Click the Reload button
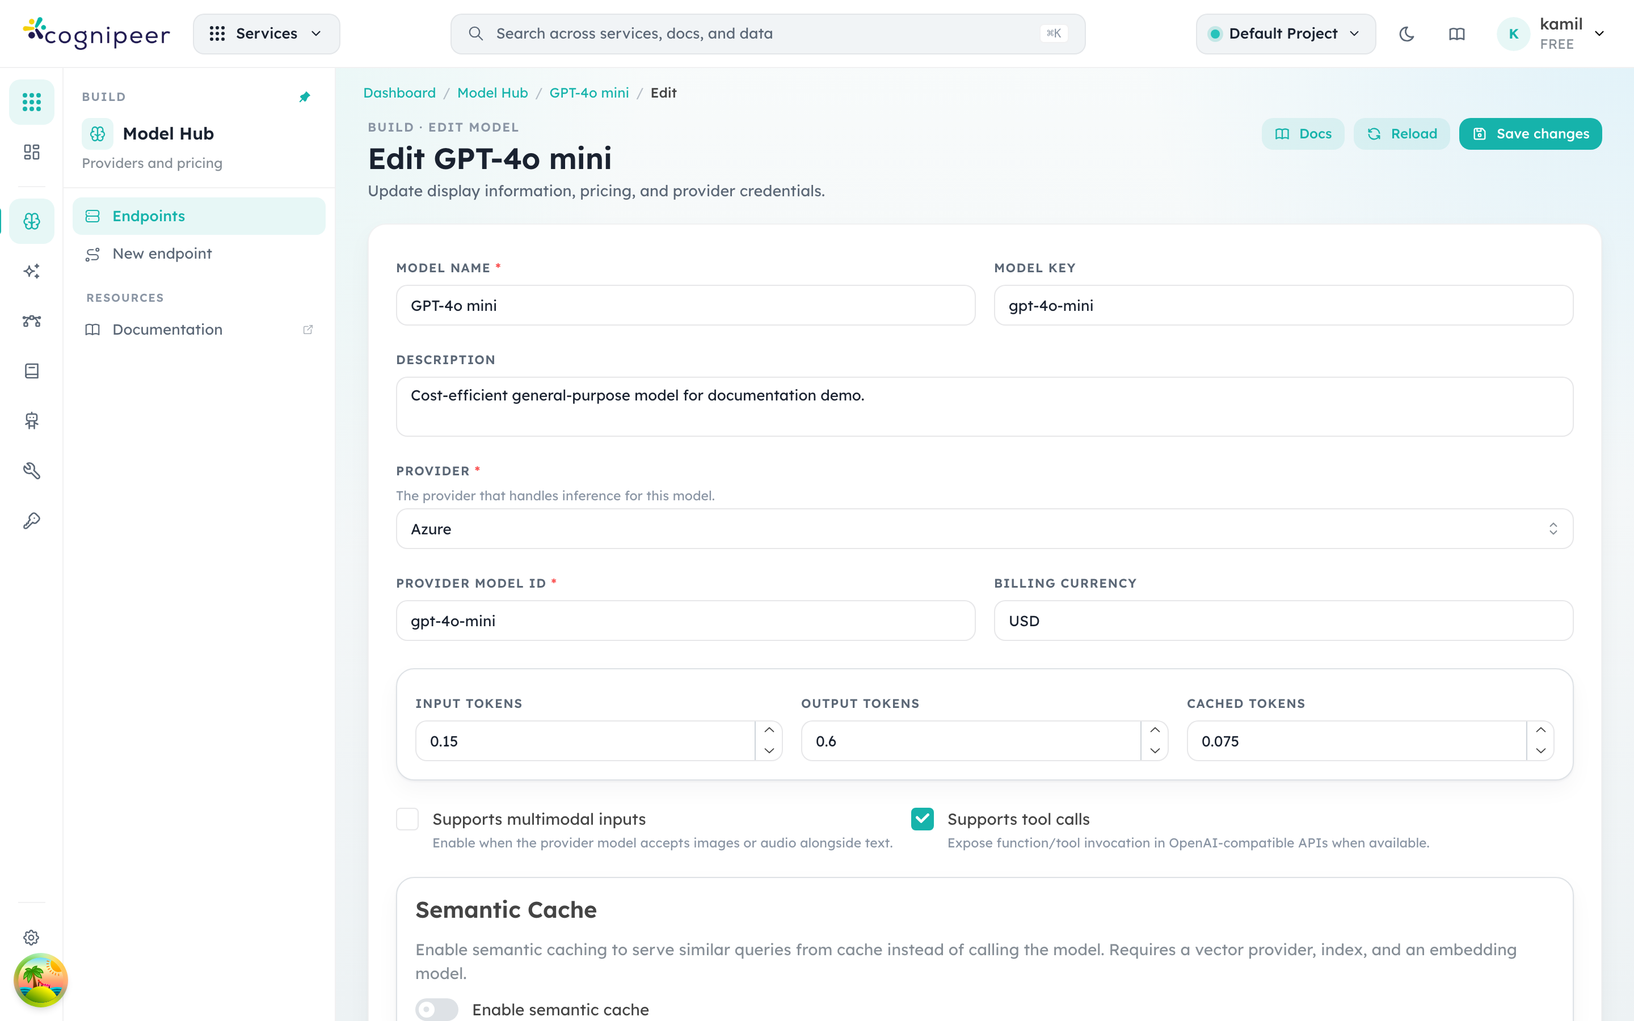 (x=1402, y=134)
